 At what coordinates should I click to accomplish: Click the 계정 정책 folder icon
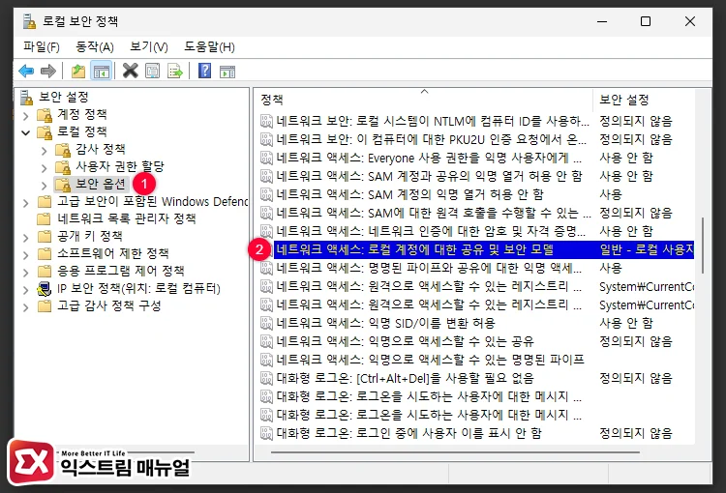pos(45,115)
